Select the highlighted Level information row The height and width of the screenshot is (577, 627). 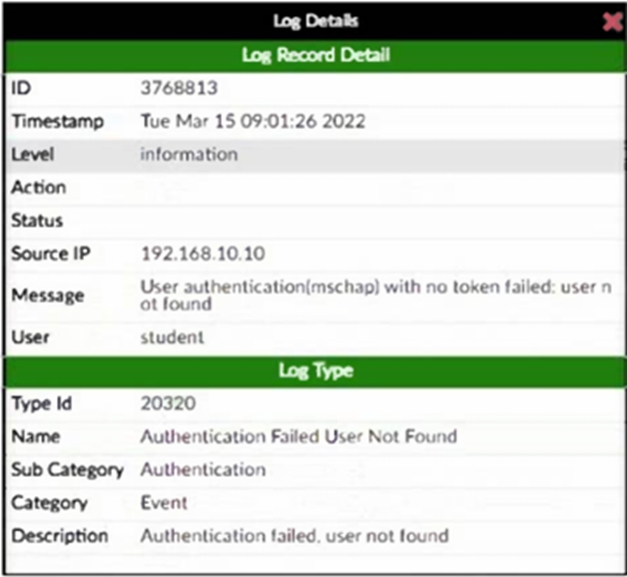pos(315,155)
